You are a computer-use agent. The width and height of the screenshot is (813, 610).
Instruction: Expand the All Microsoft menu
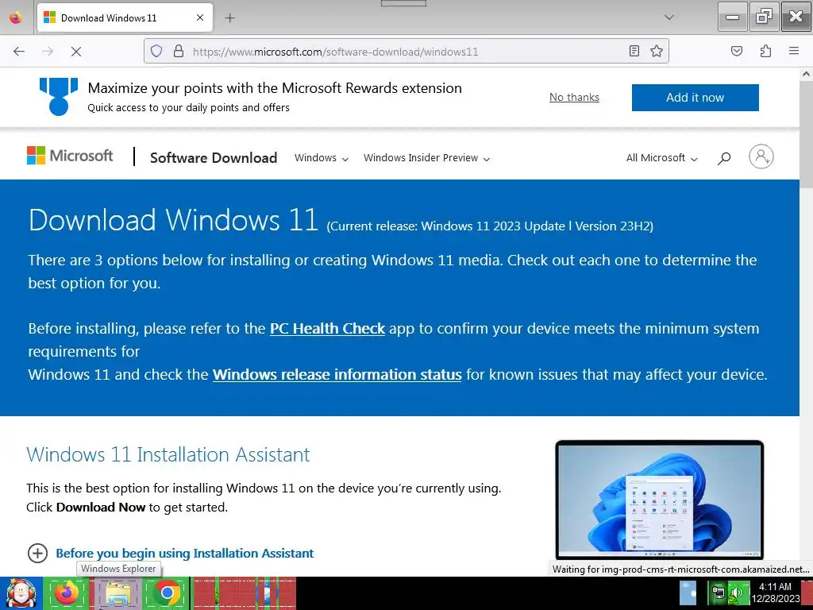[661, 158]
